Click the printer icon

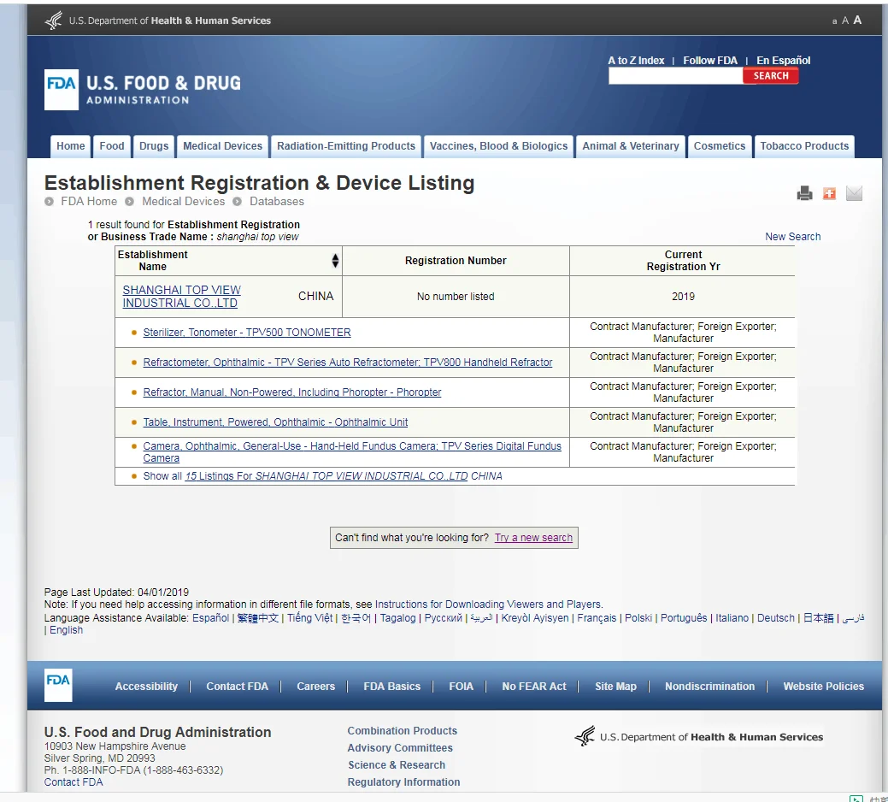coord(804,193)
